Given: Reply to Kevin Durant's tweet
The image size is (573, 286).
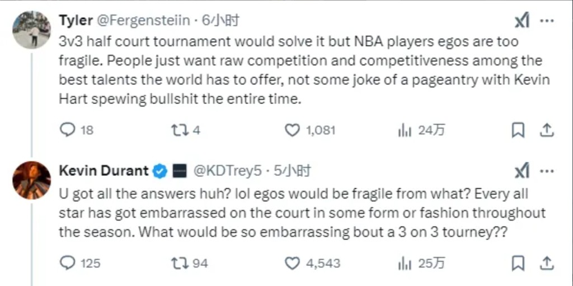Looking at the screenshot, I should pyautogui.click(x=68, y=263).
